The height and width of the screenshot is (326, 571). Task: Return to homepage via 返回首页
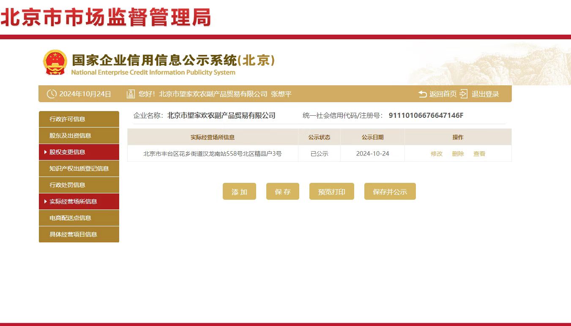click(x=443, y=94)
